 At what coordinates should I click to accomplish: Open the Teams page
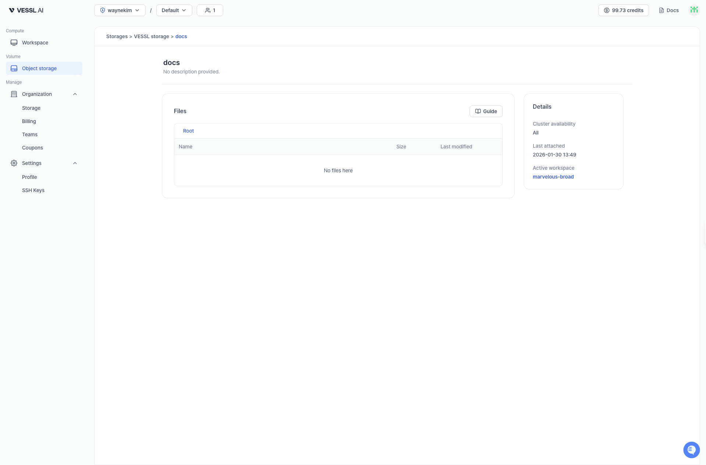(x=30, y=134)
